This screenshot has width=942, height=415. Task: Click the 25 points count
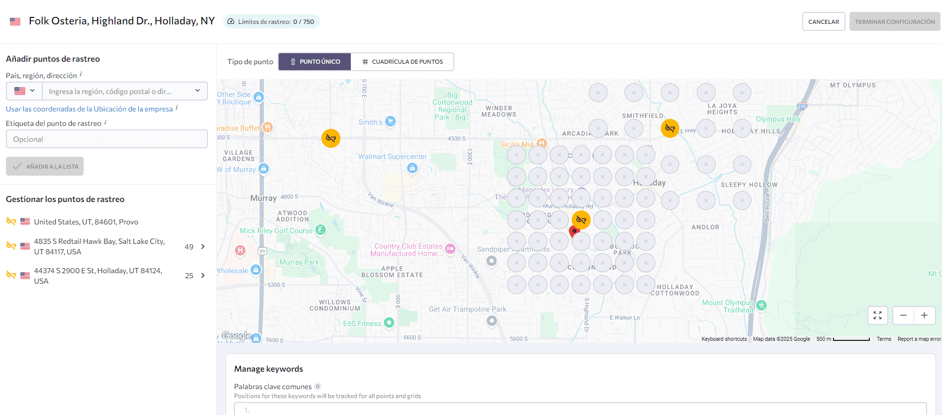(189, 276)
